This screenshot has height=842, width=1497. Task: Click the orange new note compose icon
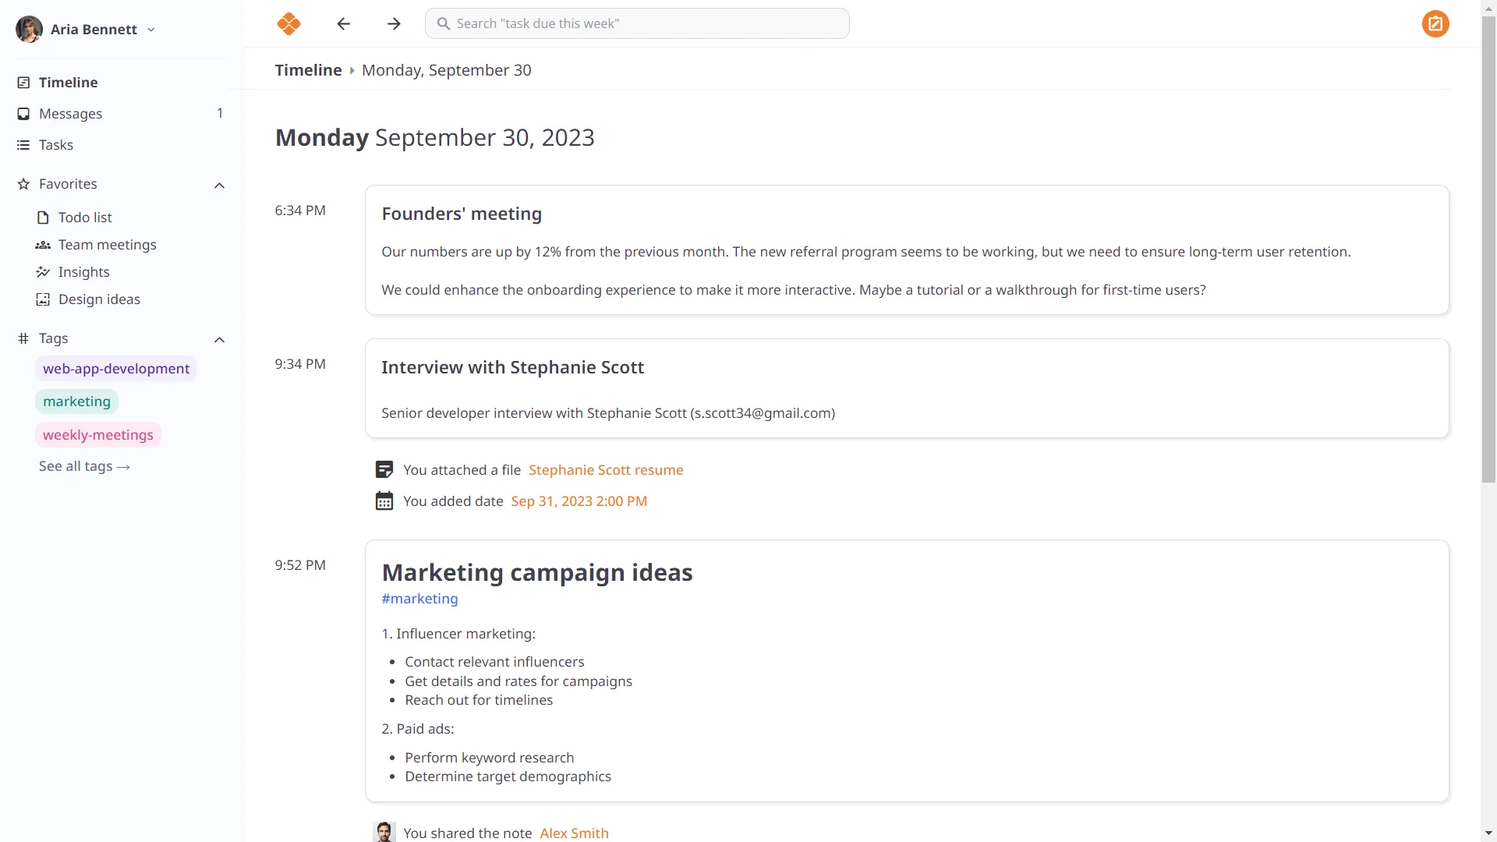tap(1435, 23)
